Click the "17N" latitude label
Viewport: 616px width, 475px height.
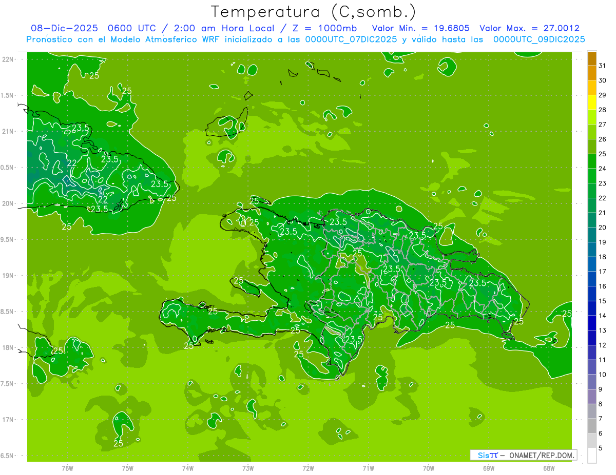8,420
